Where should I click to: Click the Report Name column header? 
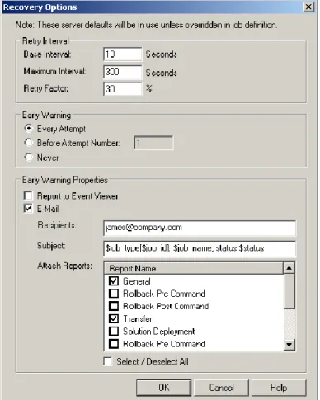coord(194,268)
